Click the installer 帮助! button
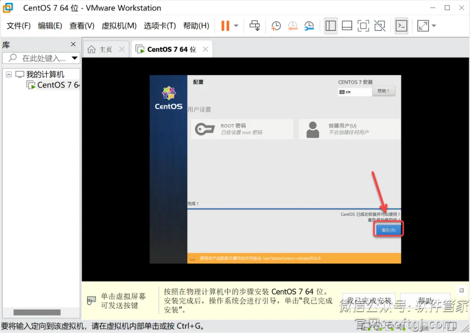 point(384,91)
